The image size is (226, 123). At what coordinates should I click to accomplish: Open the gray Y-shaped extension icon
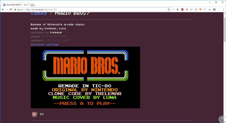[205, 10]
